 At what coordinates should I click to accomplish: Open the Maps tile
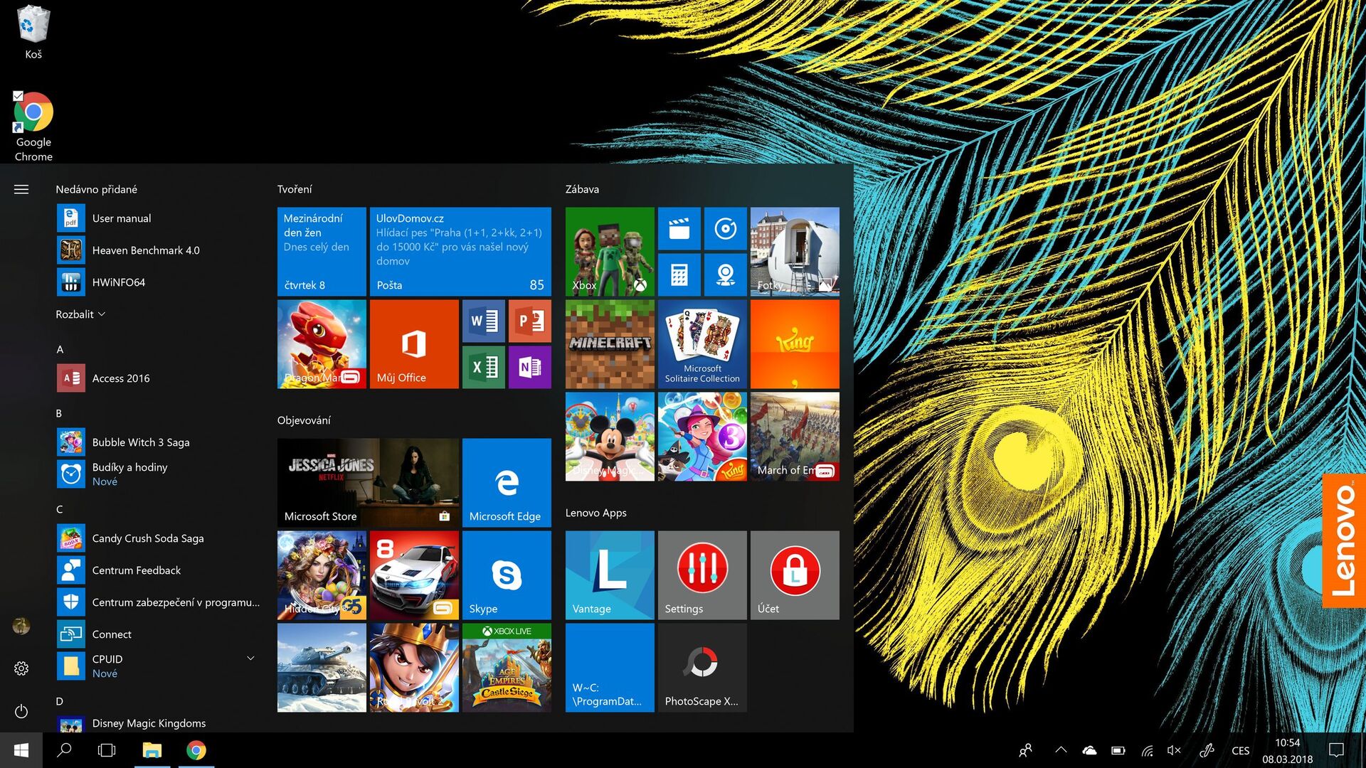click(726, 274)
